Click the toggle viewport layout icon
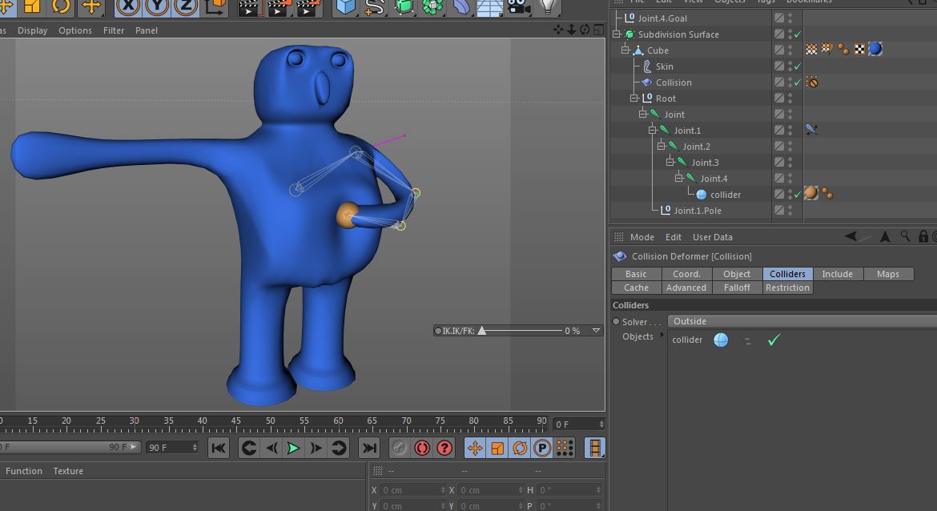This screenshot has height=511, width=937. pos(598,30)
